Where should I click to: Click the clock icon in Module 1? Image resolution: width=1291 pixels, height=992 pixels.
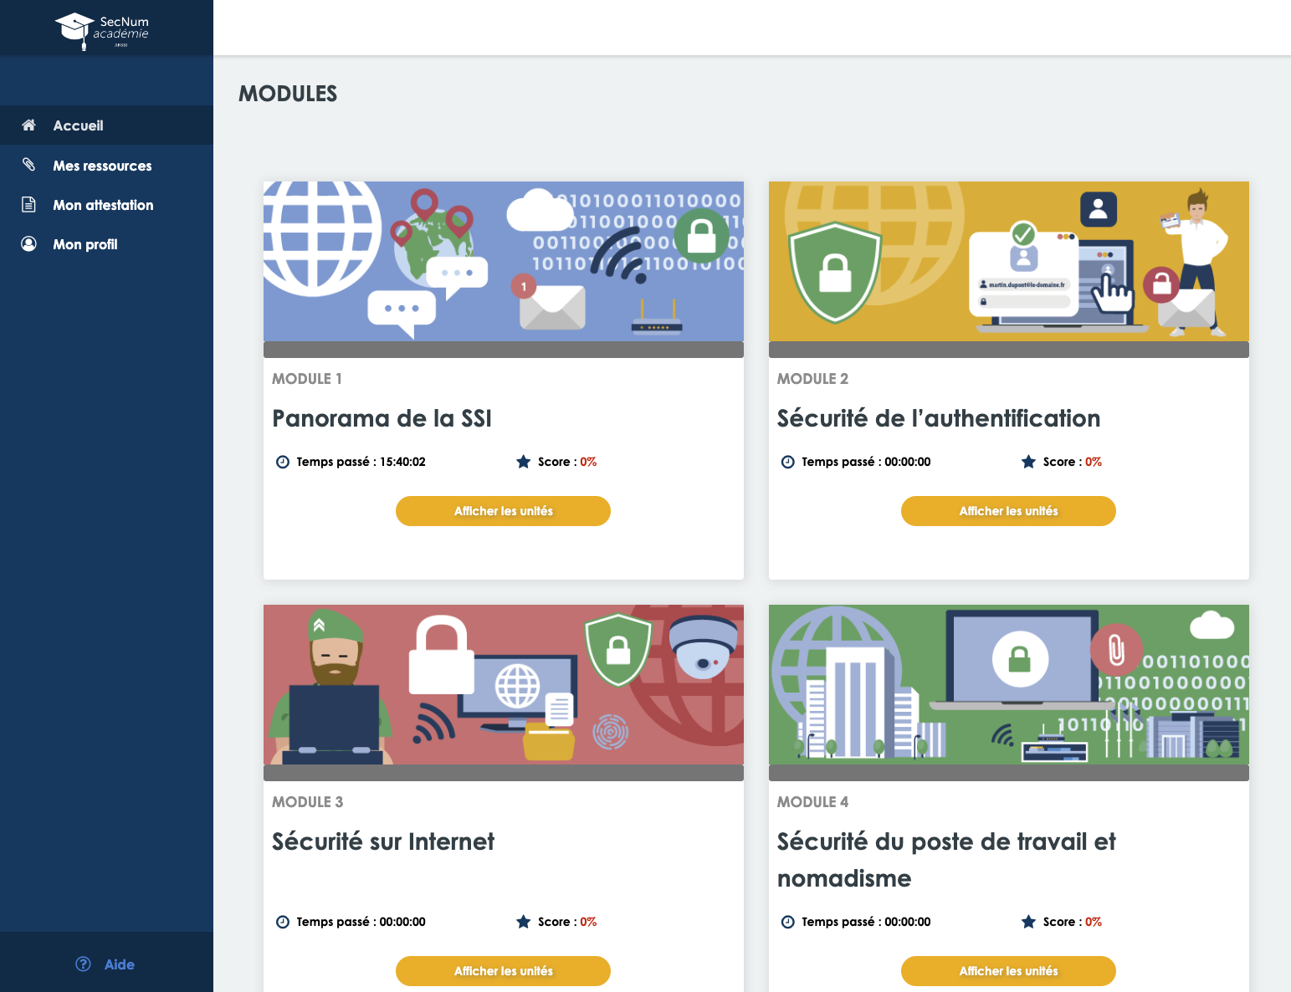click(283, 462)
